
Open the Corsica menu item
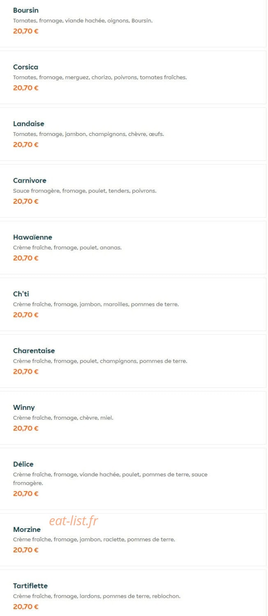click(x=133, y=77)
